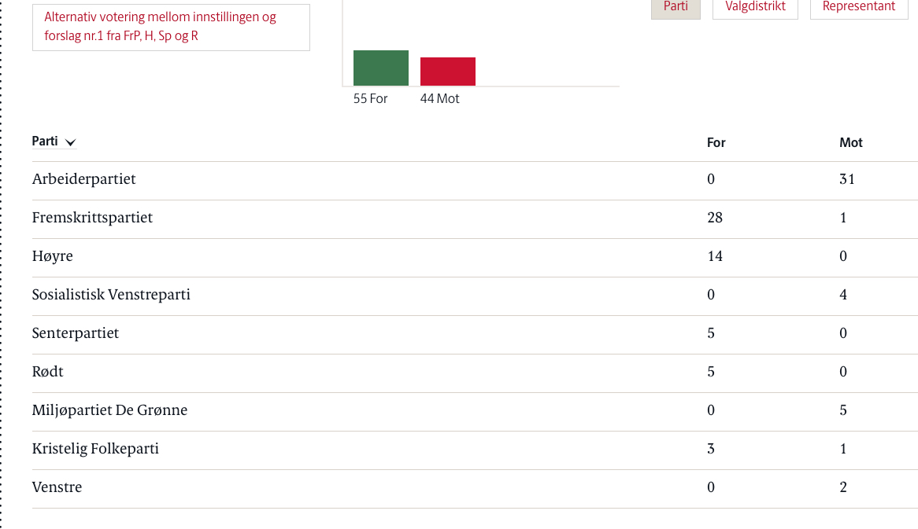Viewport: 918px width, 529px height.
Task: Select the Fremskrittspartiet row
Action: tap(92, 218)
